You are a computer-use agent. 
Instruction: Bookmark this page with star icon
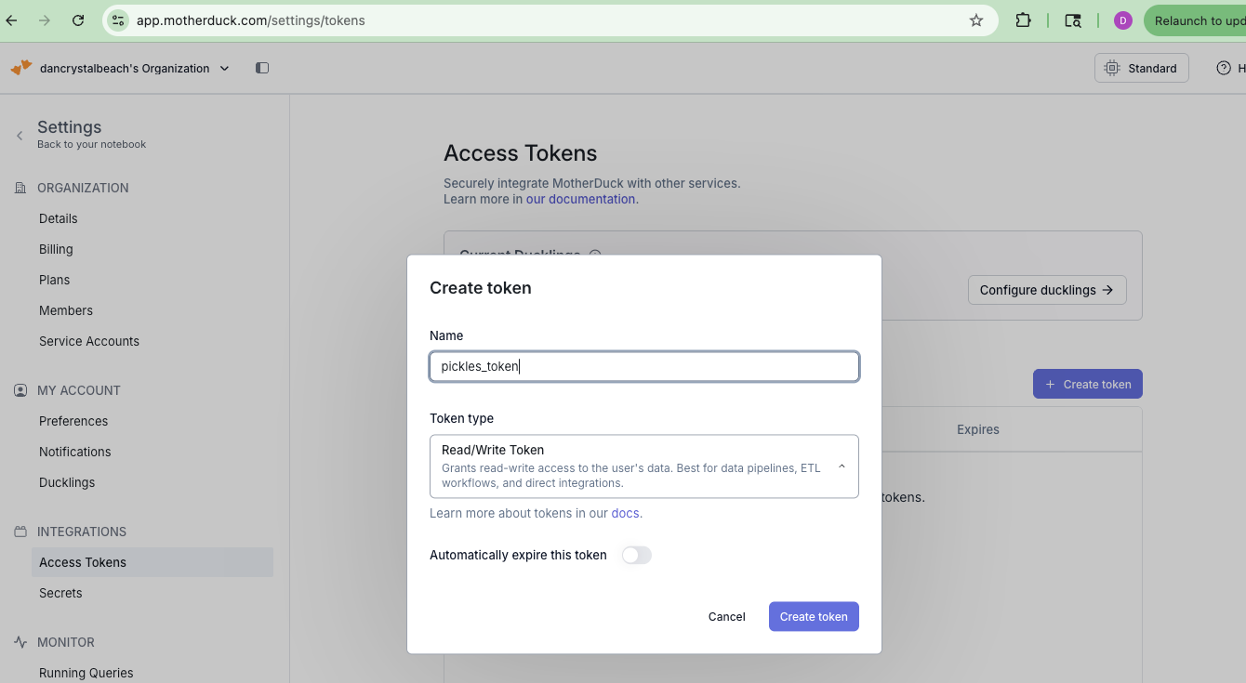976,20
